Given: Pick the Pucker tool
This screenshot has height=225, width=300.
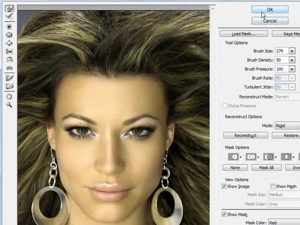Looking at the screenshot, I should pos(9,35).
